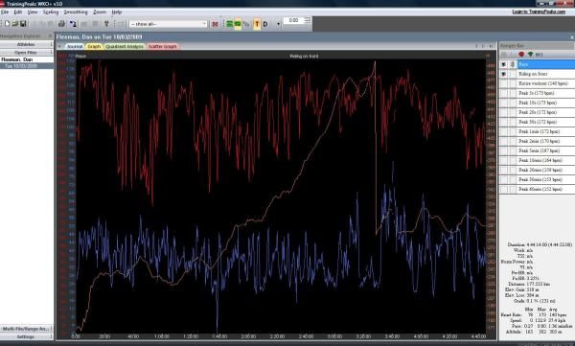This screenshot has height=346, width=575.
Task: Open the View menu
Action: (x=33, y=12)
